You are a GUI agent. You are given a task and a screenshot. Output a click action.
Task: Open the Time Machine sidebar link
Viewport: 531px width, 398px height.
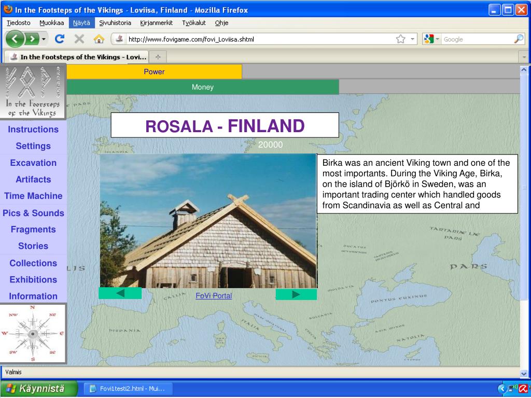[33, 196]
